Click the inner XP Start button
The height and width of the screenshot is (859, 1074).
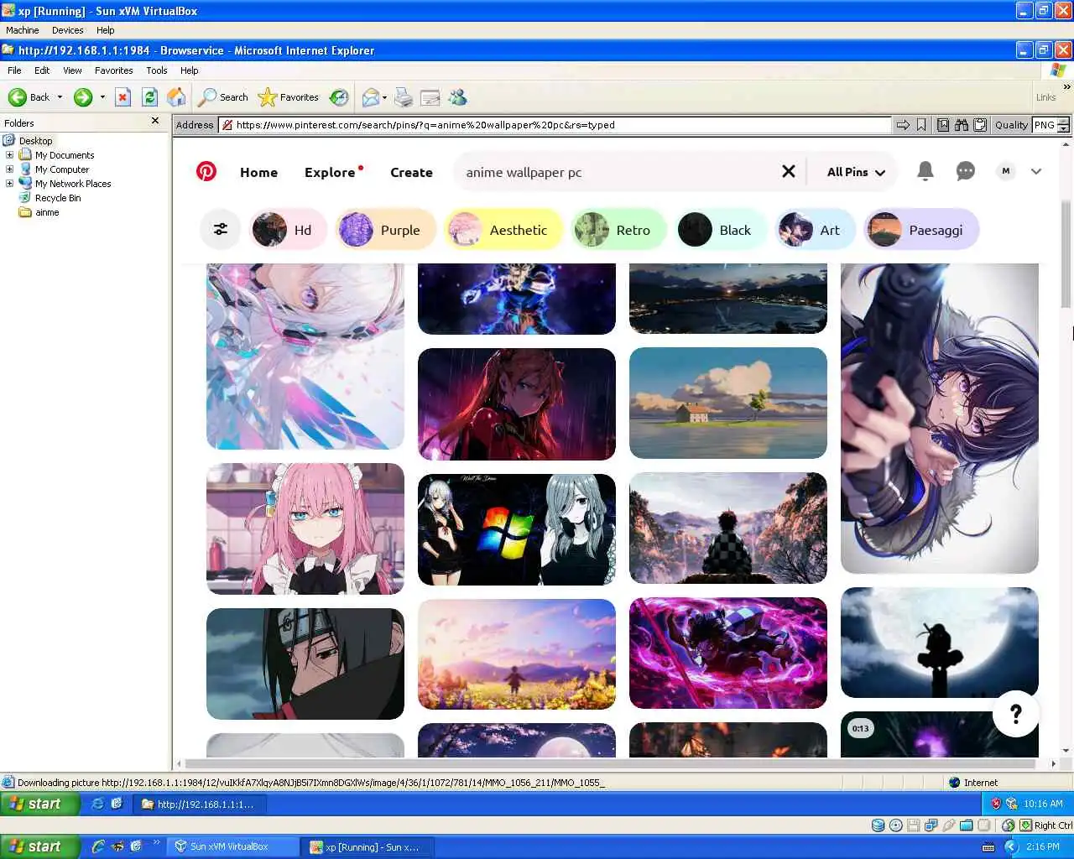[x=39, y=804]
